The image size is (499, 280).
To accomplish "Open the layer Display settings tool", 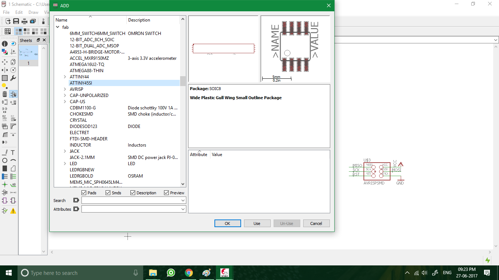I will [x=5, y=52].
